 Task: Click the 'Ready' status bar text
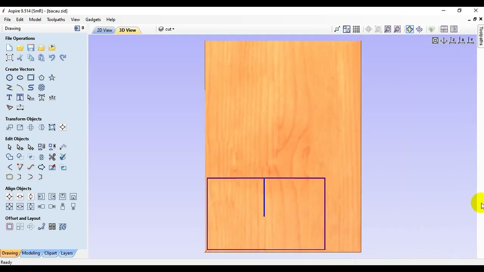click(x=6, y=262)
